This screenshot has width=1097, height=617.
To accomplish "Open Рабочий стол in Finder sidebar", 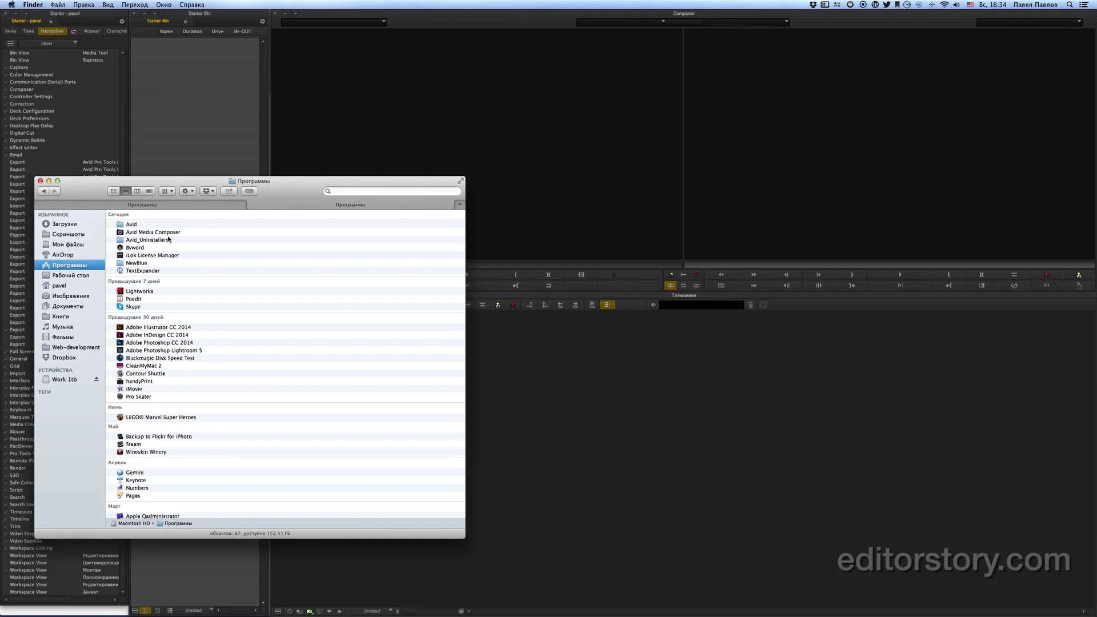I will 70,275.
